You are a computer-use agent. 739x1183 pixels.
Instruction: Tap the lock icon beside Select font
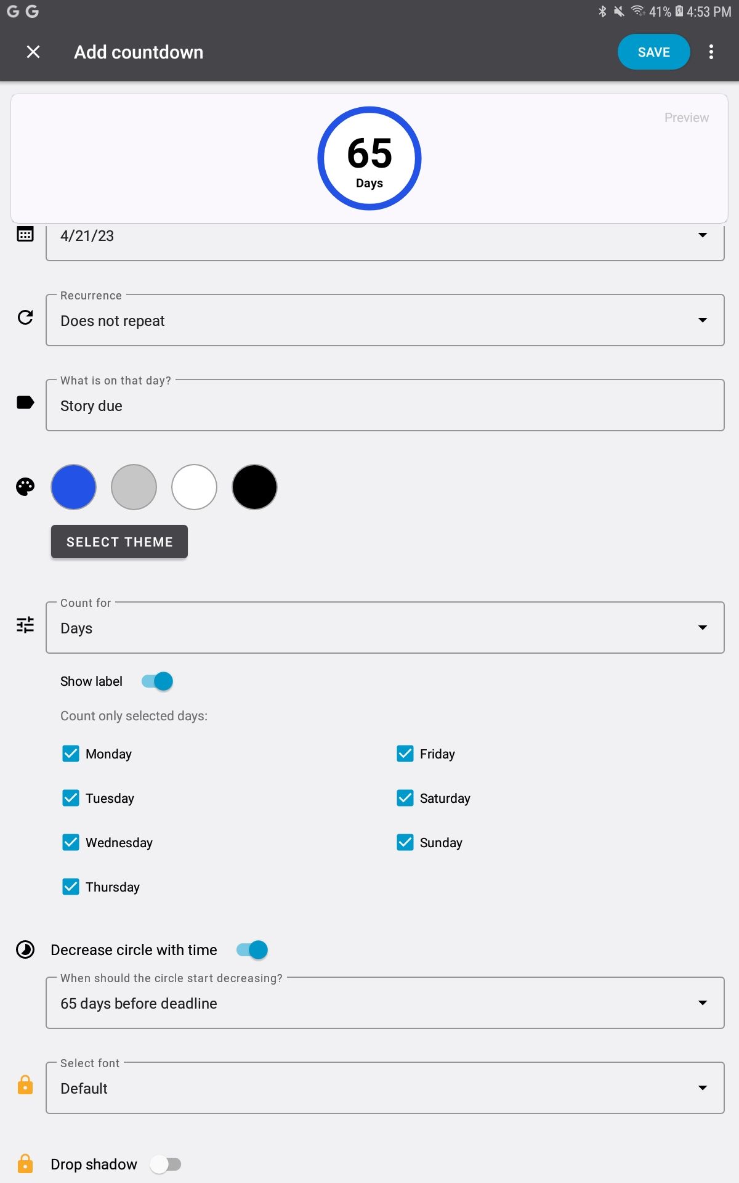pyautogui.click(x=25, y=1085)
